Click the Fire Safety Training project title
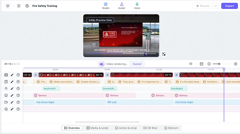This screenshot has height=134, width=240. coord(45,6)
